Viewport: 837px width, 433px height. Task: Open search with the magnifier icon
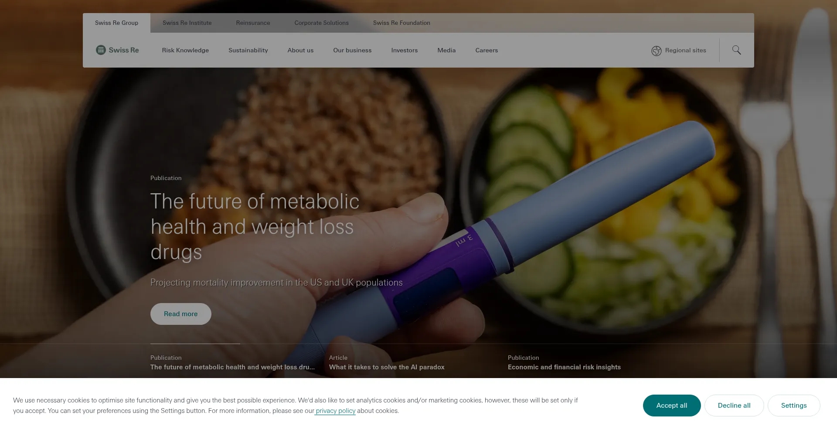coord(736,50)
